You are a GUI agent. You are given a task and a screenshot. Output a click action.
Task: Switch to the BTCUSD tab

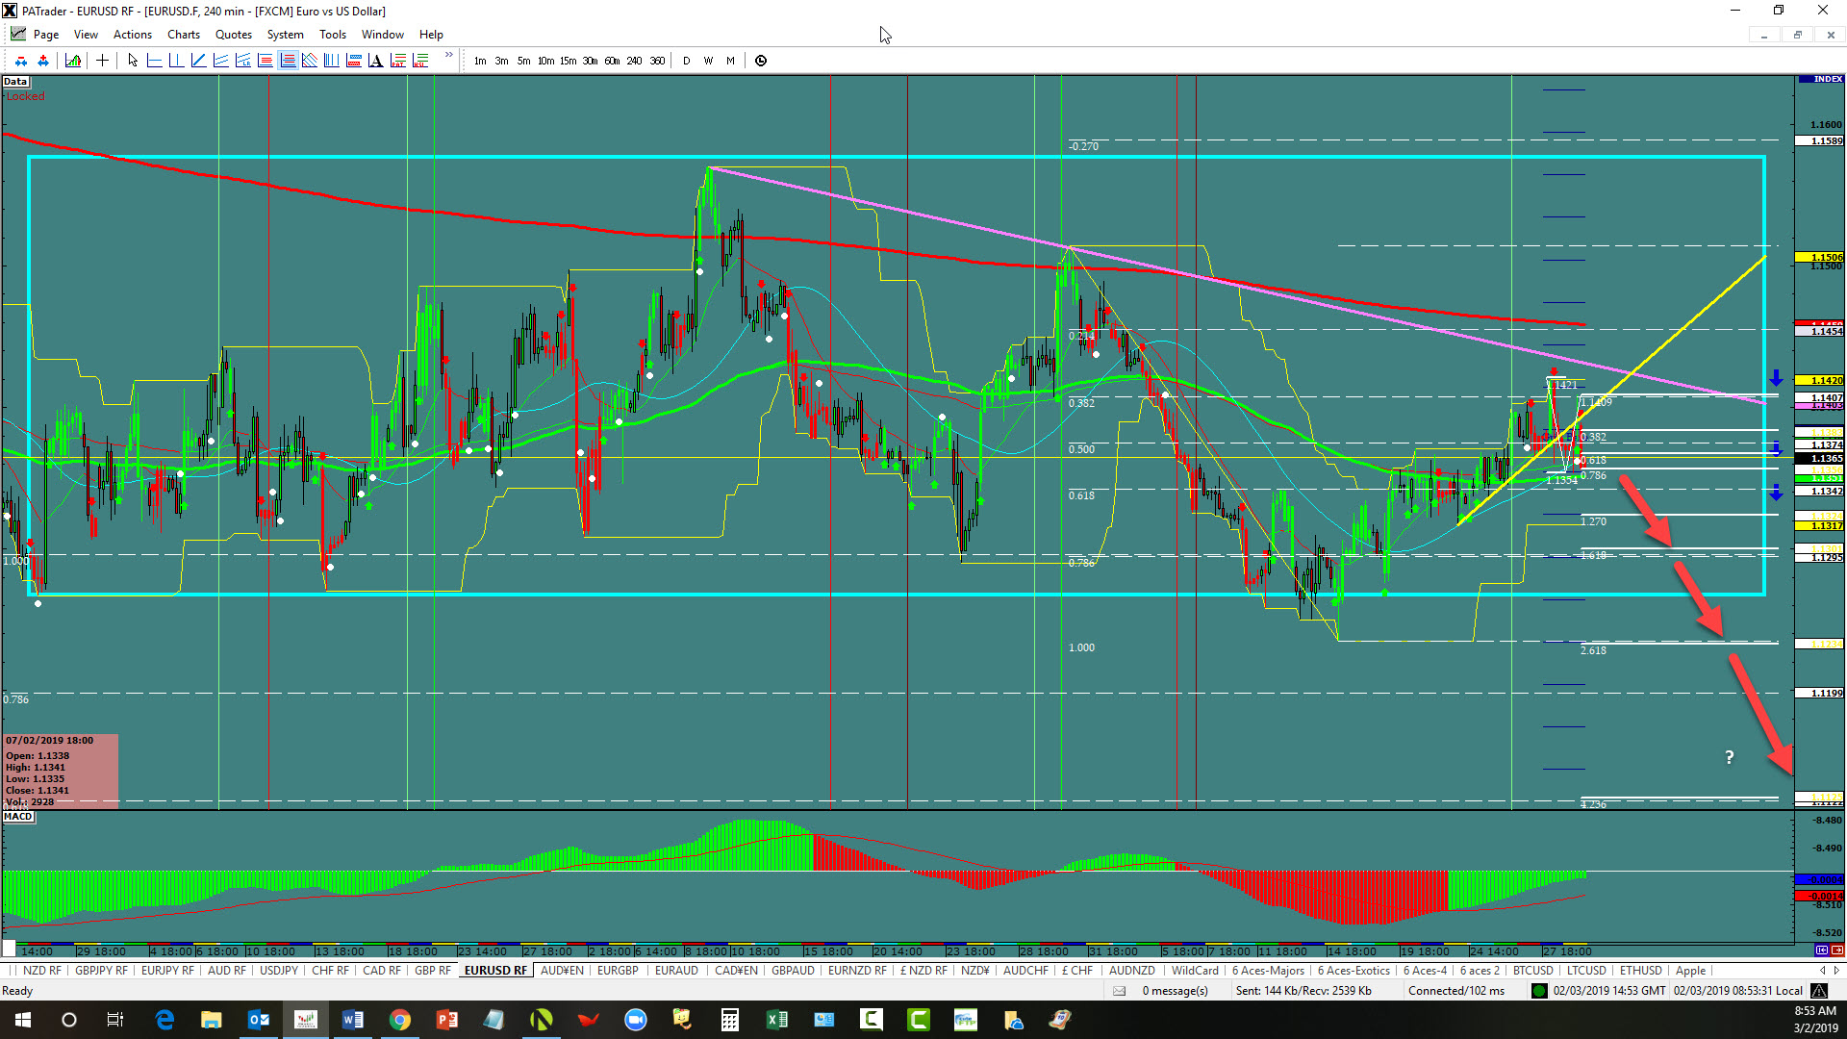(1533, 971)
